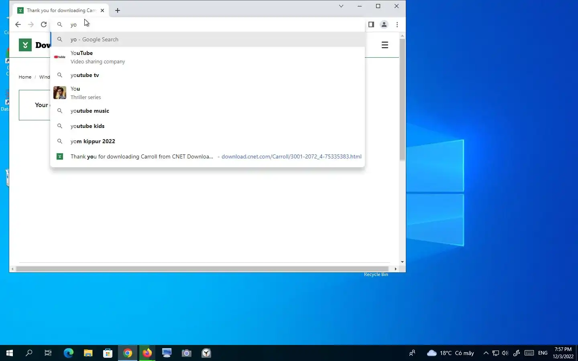Click the CNET Download green logo
Image resolution: width=578 pixels, height=361 pixels.
(25, 45)
